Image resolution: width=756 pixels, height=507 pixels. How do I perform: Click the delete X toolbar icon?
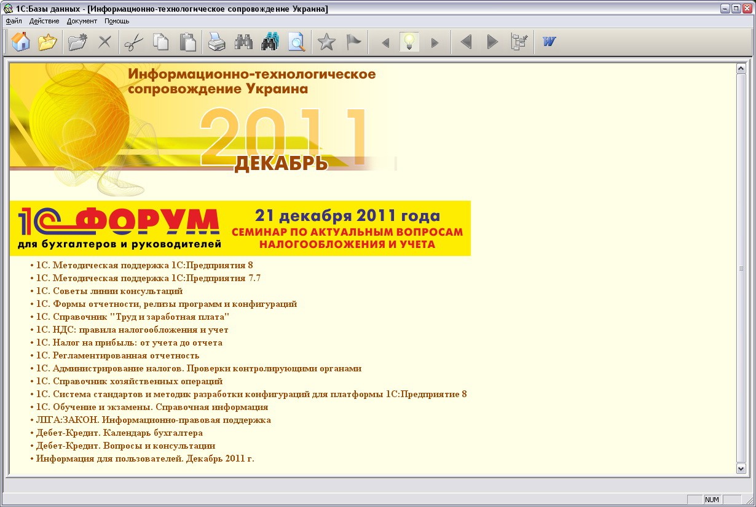click(x=105, y=42)
